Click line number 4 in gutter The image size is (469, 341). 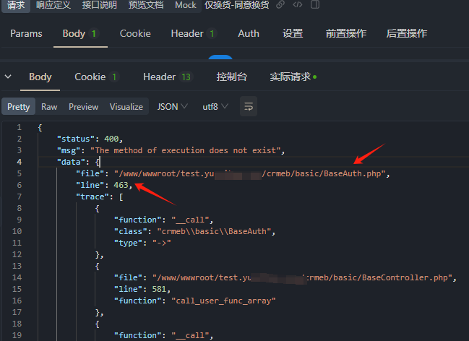(x=19, y=162)
